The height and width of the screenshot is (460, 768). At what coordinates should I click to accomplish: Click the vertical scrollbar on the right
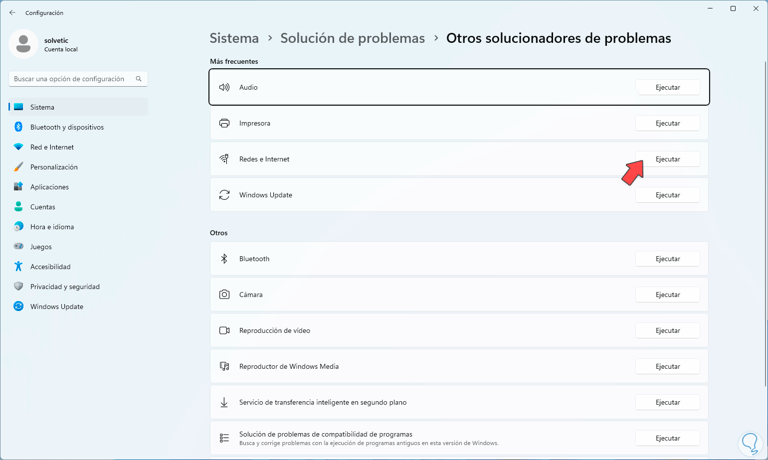[766, 224]
